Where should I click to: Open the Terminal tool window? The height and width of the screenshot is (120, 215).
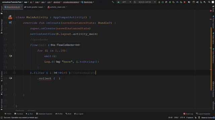pos(18,114)
